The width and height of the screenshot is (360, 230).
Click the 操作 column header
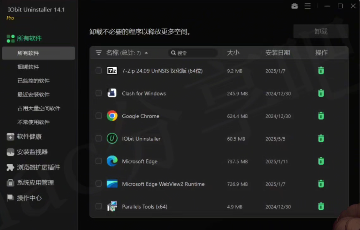(321, 53)
